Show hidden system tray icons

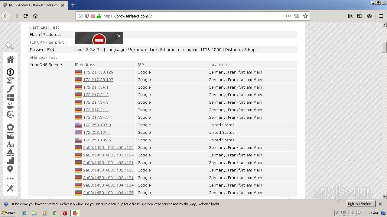point(337,213)
